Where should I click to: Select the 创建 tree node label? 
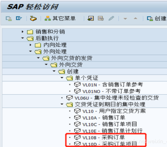click(73, 71)
